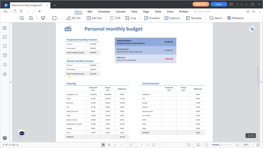Viewport: 263px width, 148px height.
Task: Click the Buy now button
Action: tap(201, 4)
